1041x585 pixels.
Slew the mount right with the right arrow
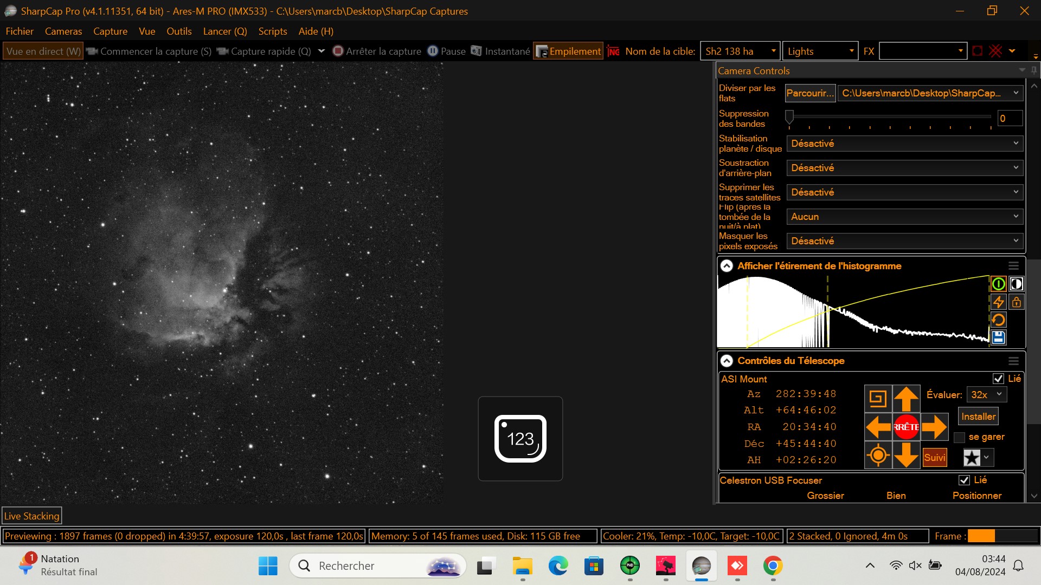click(934, 427)
